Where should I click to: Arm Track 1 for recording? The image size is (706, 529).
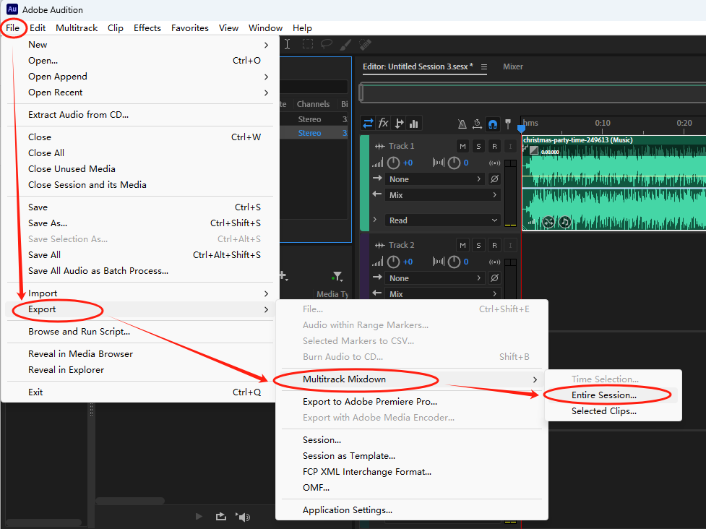click(x=494, y=146)
